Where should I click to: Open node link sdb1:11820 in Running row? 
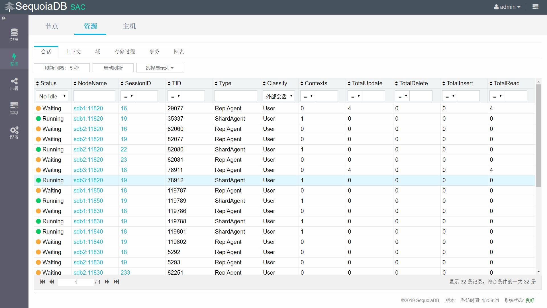tap(88, 119)
